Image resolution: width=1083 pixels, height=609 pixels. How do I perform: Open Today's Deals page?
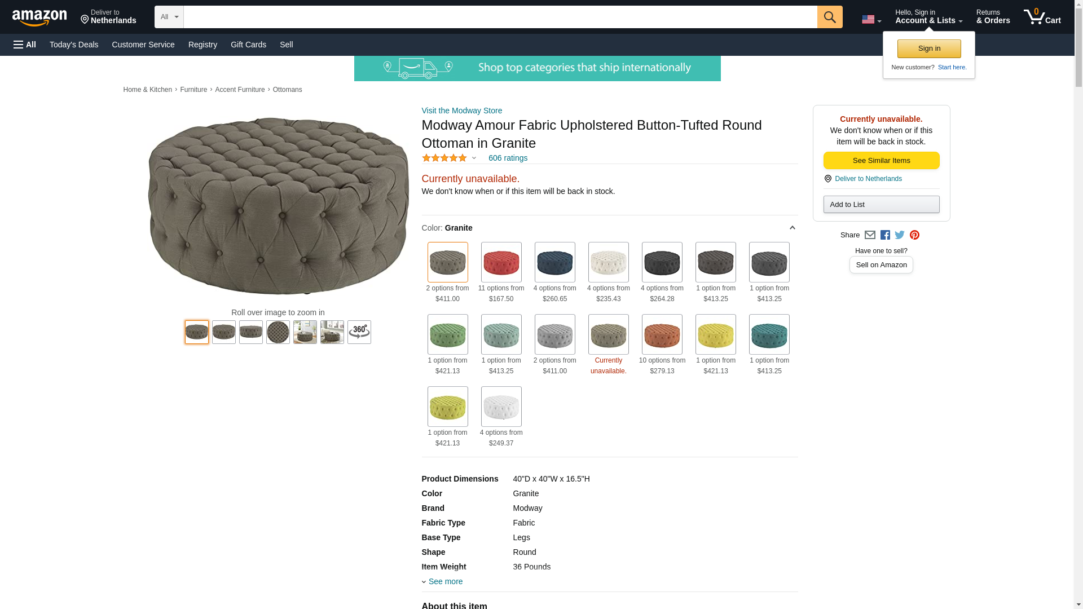(74, 45)
